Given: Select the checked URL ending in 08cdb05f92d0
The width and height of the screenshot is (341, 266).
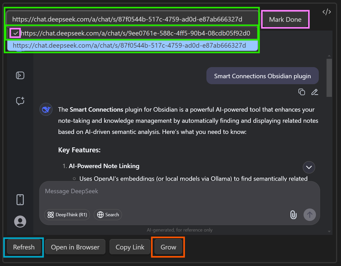Looking at the screenshot, I should tap(135, 33).
